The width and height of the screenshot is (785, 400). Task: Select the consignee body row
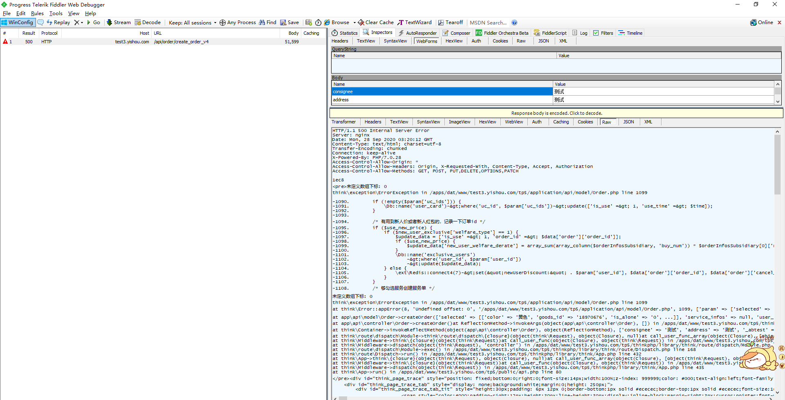553,92
